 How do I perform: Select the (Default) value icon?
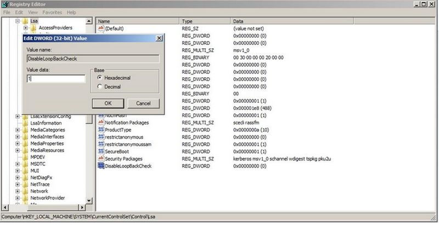coord(101,28)
